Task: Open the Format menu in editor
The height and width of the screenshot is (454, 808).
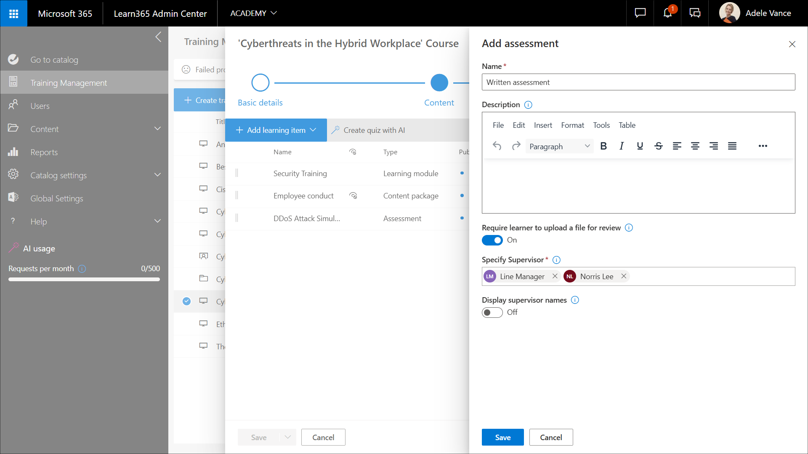Action: (x=572, y=125)
